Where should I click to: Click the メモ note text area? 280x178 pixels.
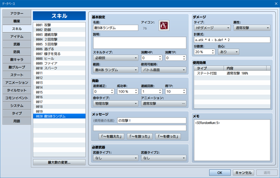pos(232,140)
